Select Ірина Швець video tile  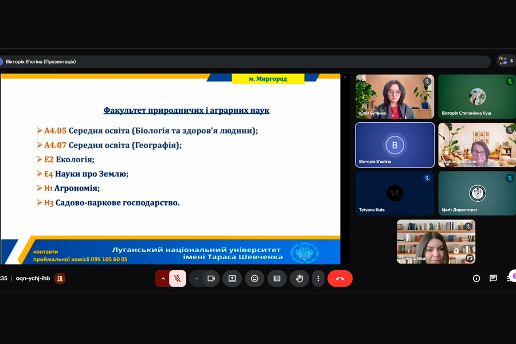click(x=436, y=241)
